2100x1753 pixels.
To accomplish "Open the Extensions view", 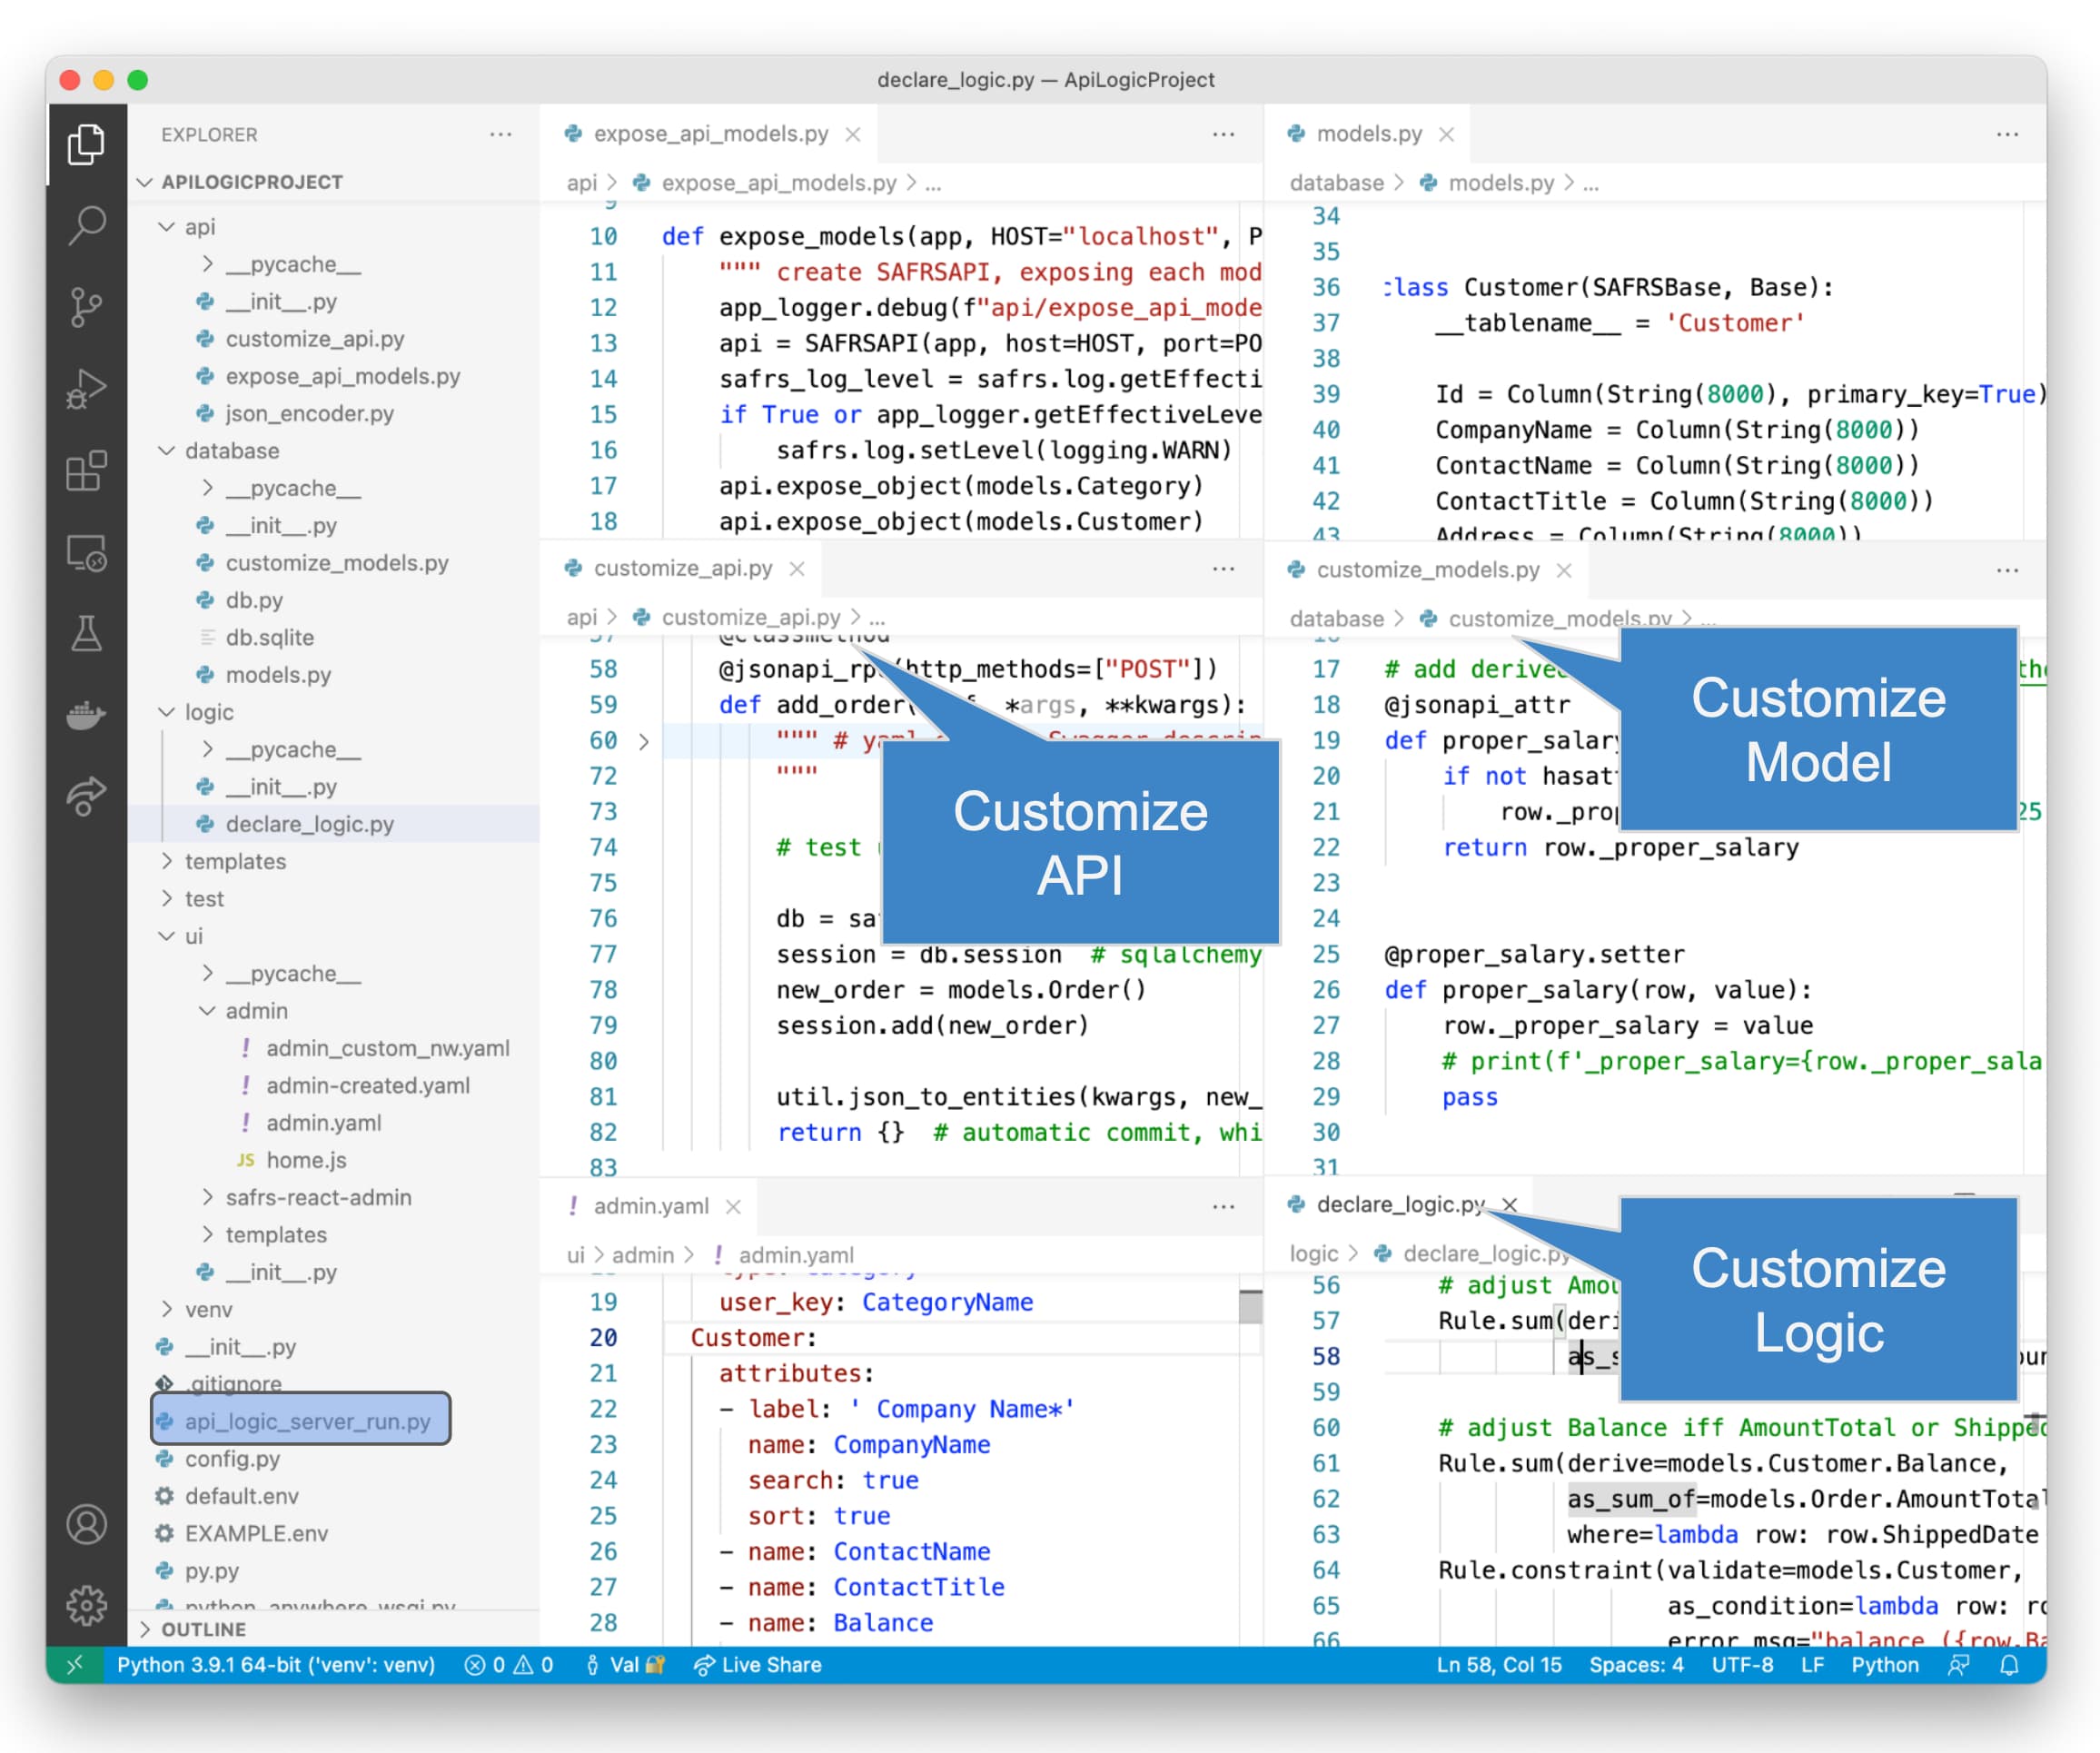I will coord(87,471).
